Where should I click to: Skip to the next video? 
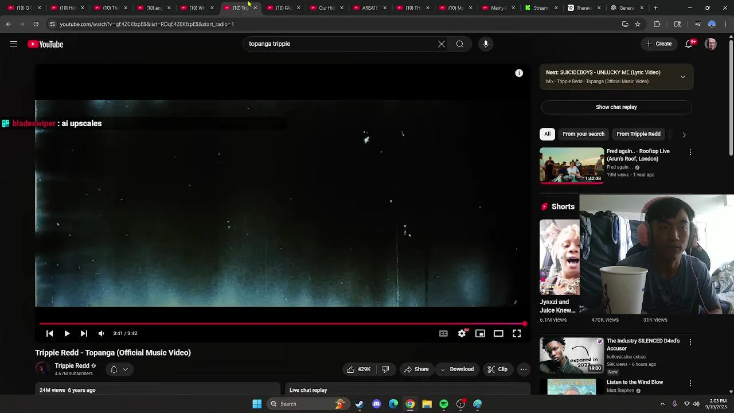point(84,333)
